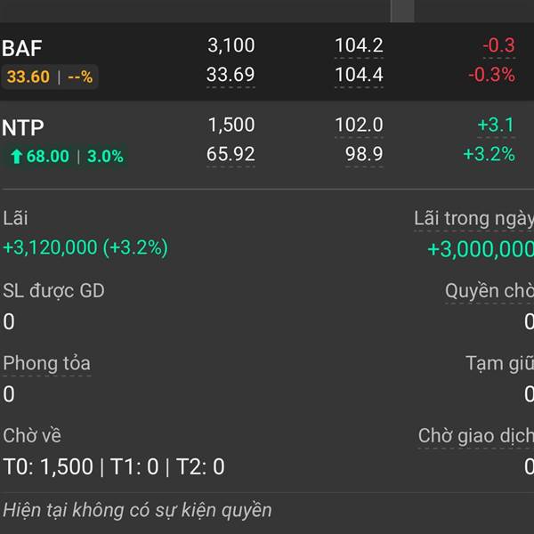This screenshot has height=534, width=534.
Task: Tap the NTP 3.0% change badge
Action: (x=105, y=157)
